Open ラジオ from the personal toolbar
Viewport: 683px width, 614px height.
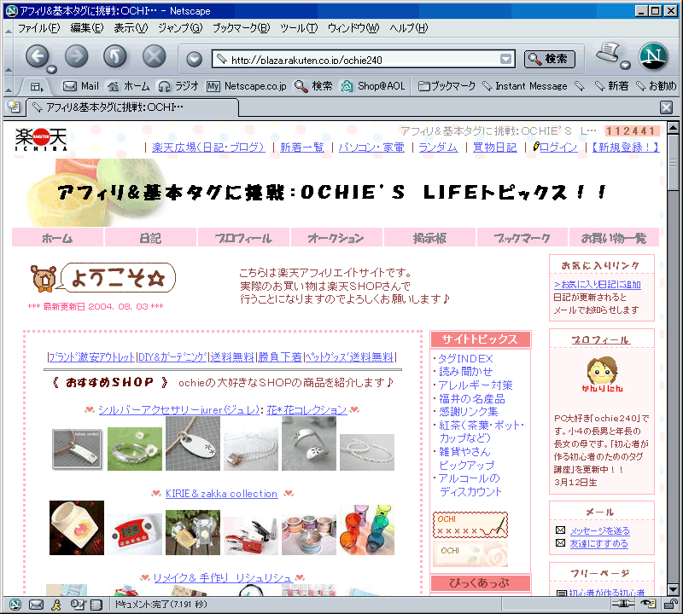[178, 86]
